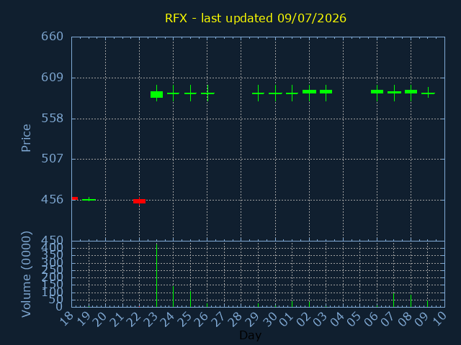
Task: Click the Price axis title
Action: pos(26,138)
